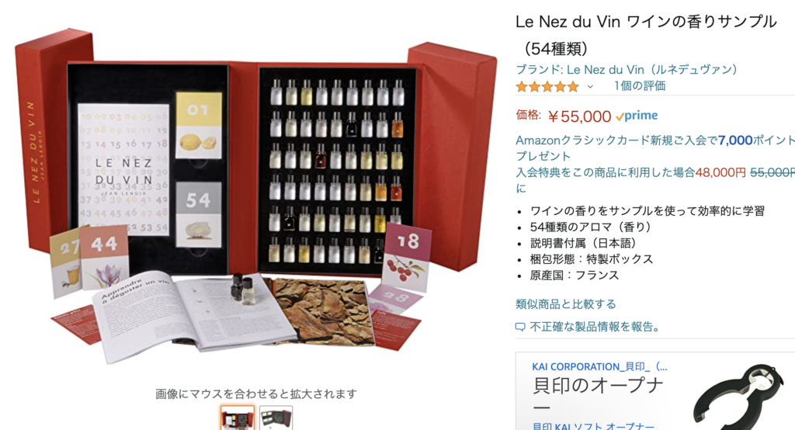This screenshot has height=430, width=795.
Task: Open the Le Nez du Vin brand link
Action: point(627,70)
